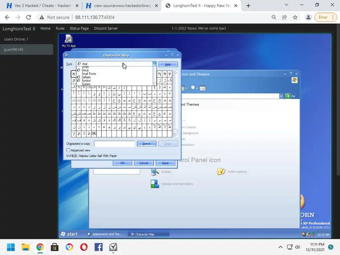Enable the Advanced view checkbox
Screen dimensions: 340x255
(x=68, y=150)
